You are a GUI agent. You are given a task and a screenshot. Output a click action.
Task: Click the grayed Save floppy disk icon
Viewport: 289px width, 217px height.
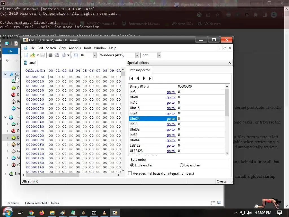(42, 55)
